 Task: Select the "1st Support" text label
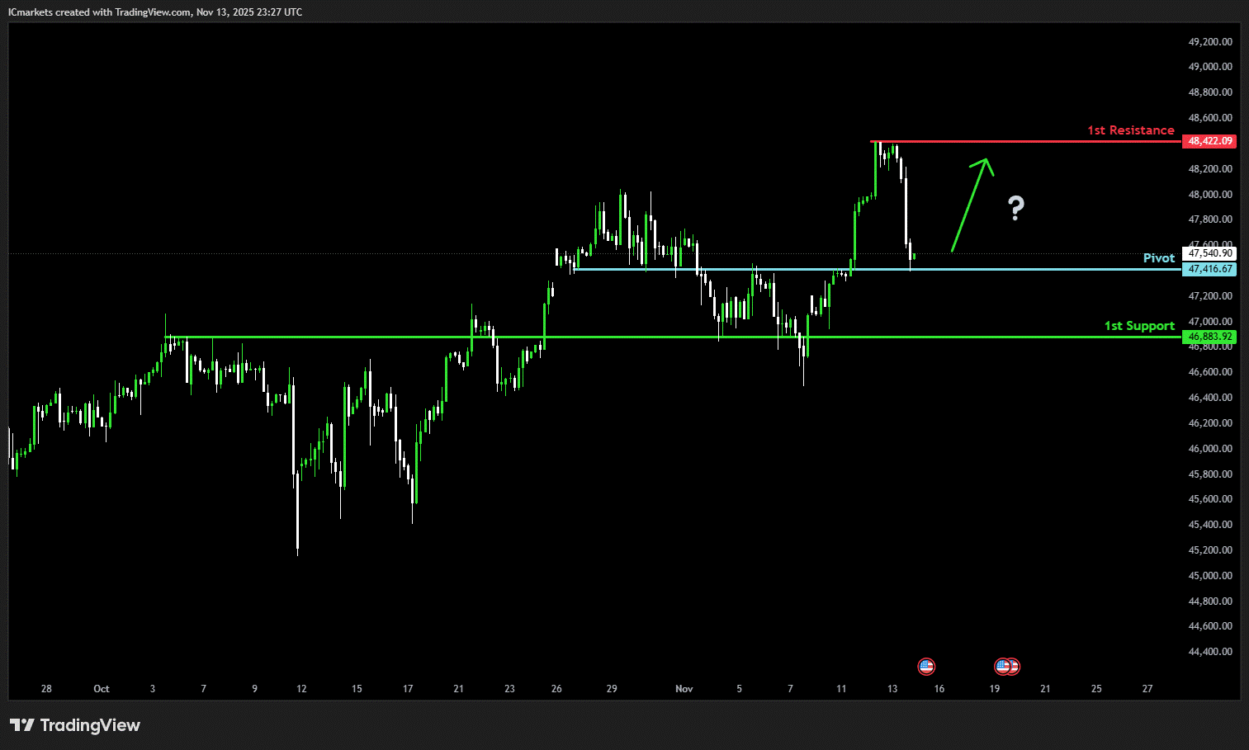pyautogui.click(x=1139, y=326)
